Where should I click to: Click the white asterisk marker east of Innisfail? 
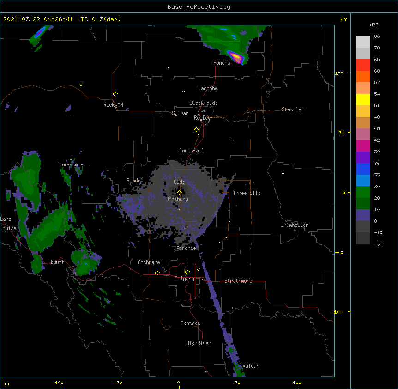tap(232, 140)
